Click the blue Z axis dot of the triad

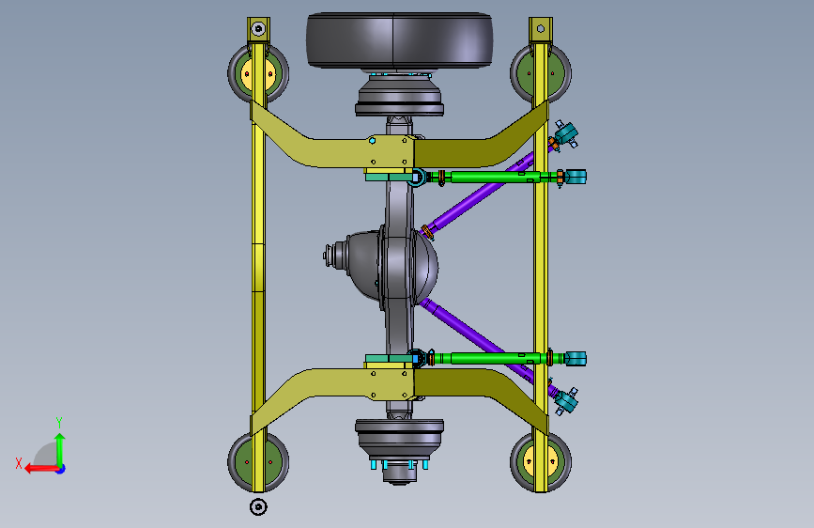(x=61, y=469)
